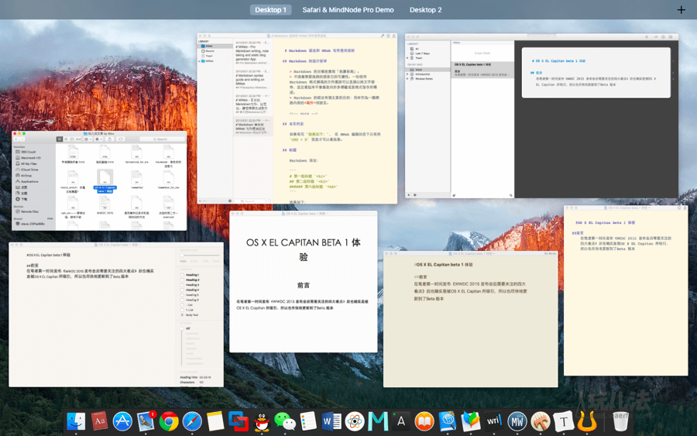Launch Dictionary from the Dock
The height and width of the screenshot is (436, 697).
[99, 421]
